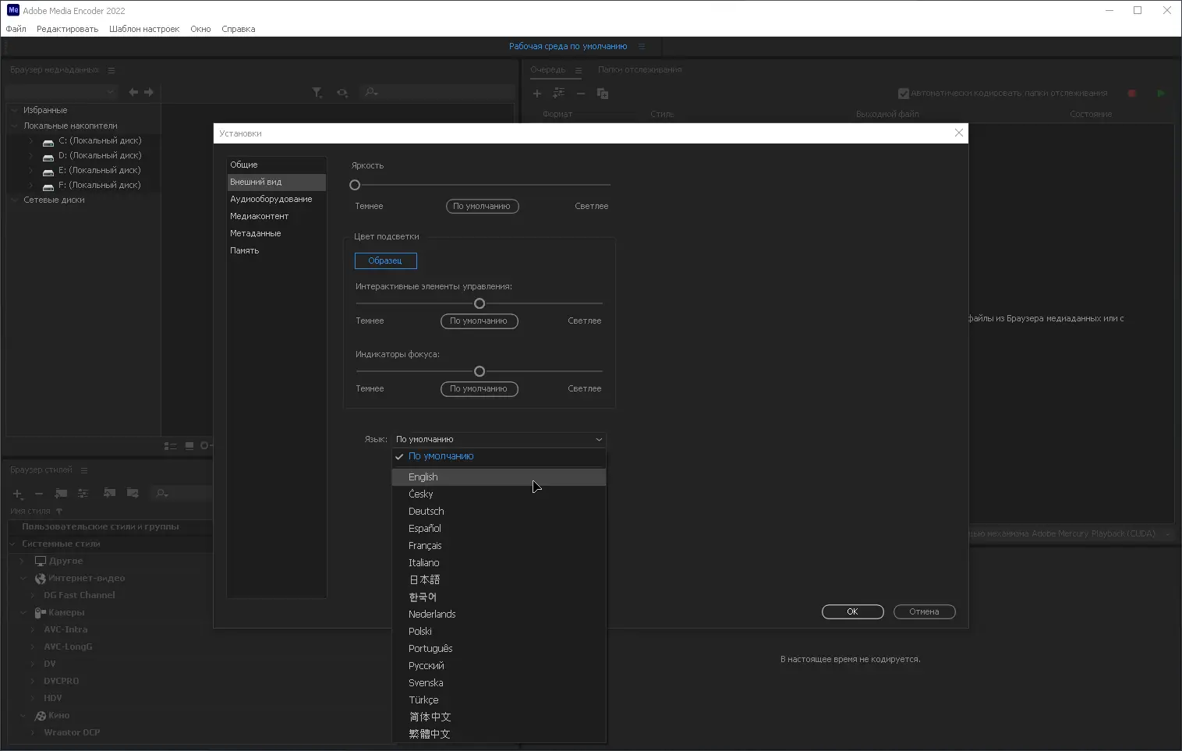Switch Media Browser to list view icon

click(x=170, y=446)
